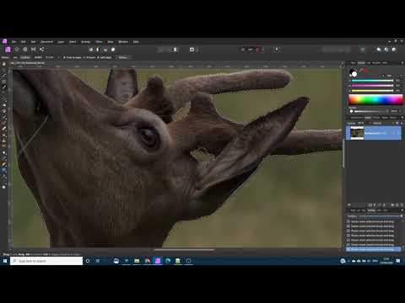Apply Auto White Balance from the toolbar
The image size is (405, 303).
point(113,50)
